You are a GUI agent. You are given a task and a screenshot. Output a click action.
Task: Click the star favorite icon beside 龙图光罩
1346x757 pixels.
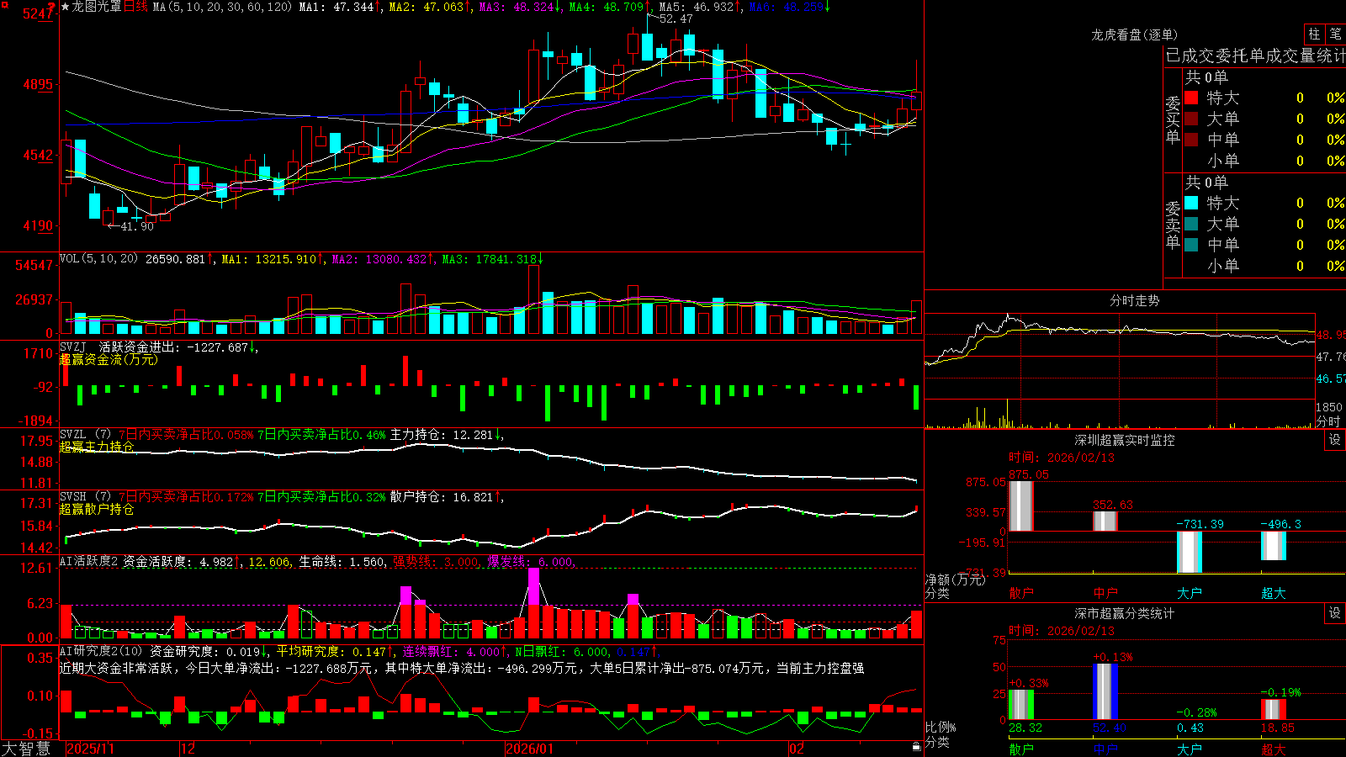coord(65,7)
